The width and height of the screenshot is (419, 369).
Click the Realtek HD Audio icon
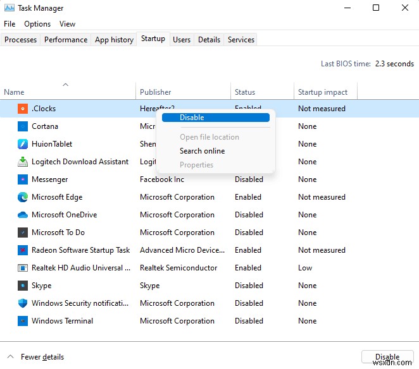[x=23, y=268]
